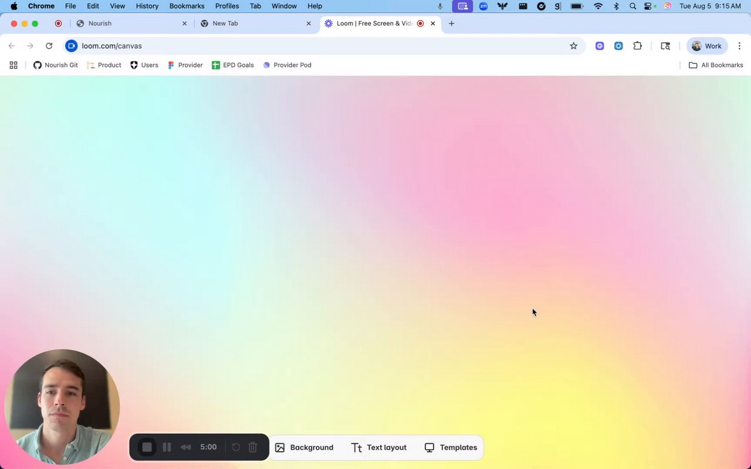Open the Product bookmark
Viewport: 751px width, 469px height.
point(104,65)
